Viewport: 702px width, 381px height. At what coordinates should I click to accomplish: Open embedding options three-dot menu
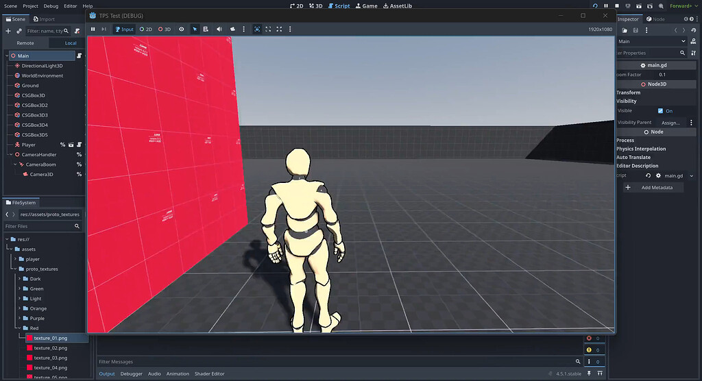tap(290, 29)
